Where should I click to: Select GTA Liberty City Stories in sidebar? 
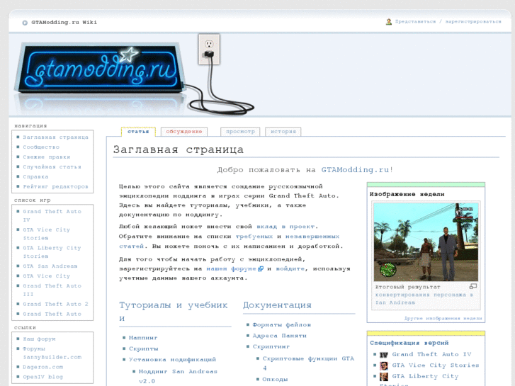52,251
